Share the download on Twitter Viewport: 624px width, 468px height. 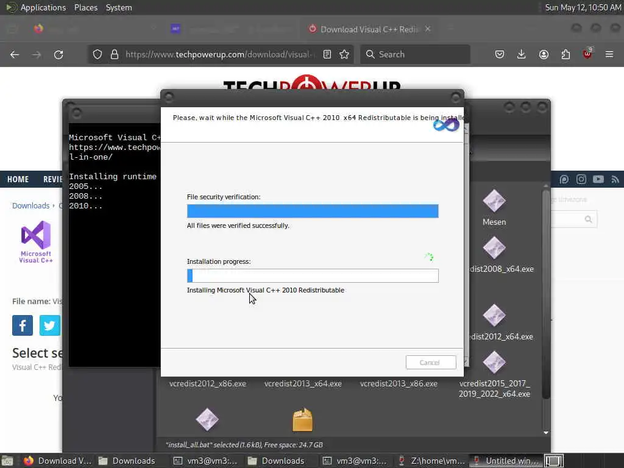(x=50, y=325)
